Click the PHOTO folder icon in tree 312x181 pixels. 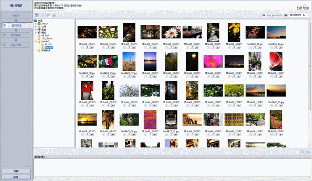coord(42,47)
